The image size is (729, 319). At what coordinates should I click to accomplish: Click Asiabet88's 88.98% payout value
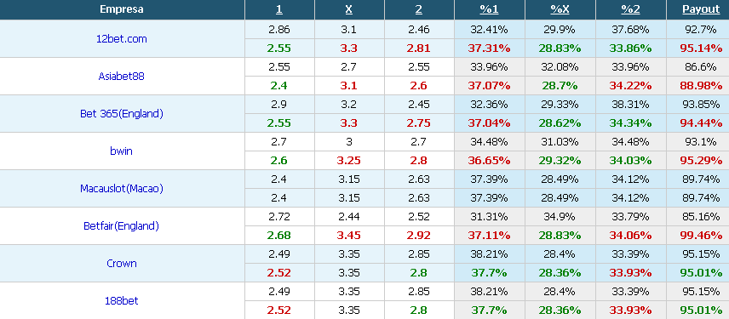coord(701,86)
